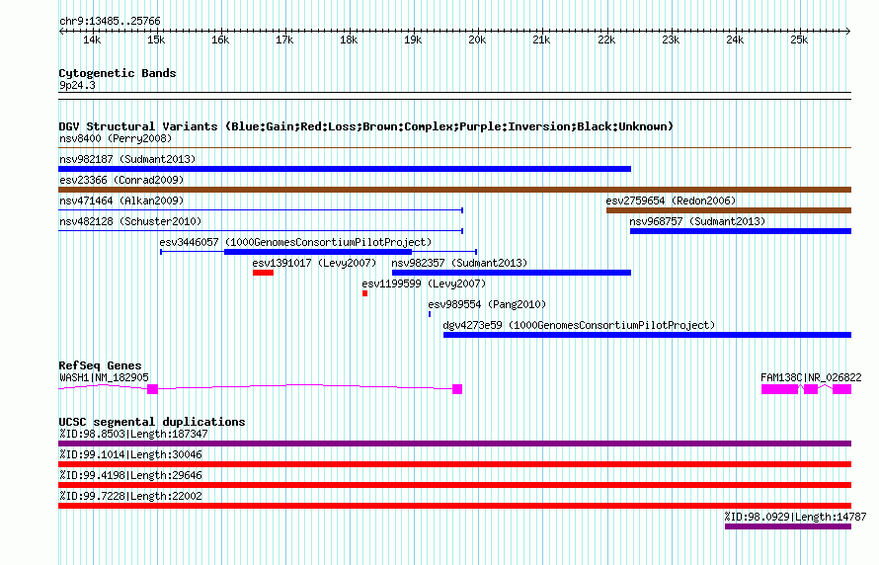Click the dgv4273e59 (1000GenomesConsortiumPilotProject) label

point(579,325)
